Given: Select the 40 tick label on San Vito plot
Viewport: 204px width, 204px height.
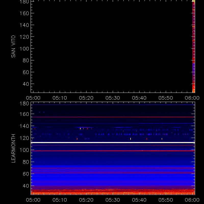Looking at the screenshot, I should point(26,84).
